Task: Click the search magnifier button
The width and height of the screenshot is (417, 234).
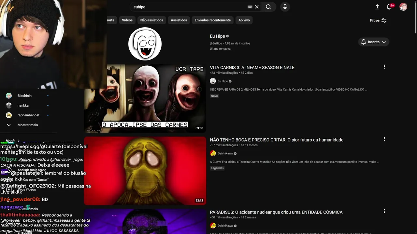Action: click(268, 7)
